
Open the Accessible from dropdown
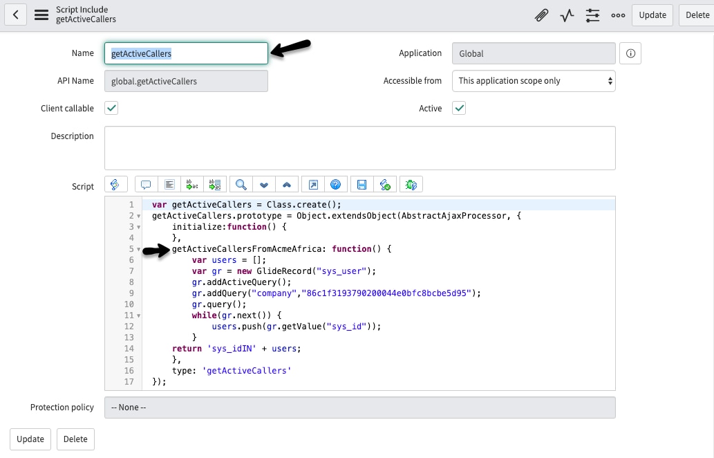[533, 80]
